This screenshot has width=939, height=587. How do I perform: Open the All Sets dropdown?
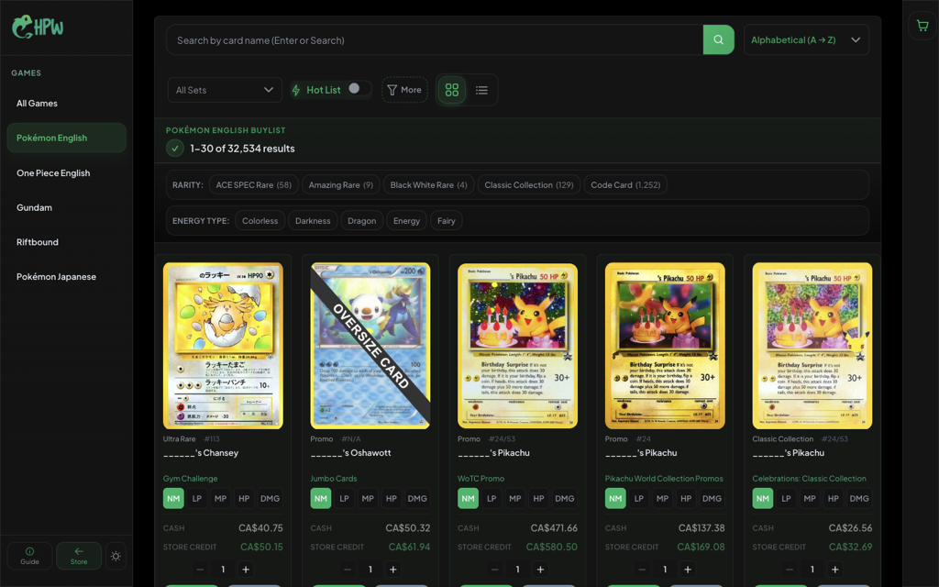pyautogui.click(x=225, y=90)
